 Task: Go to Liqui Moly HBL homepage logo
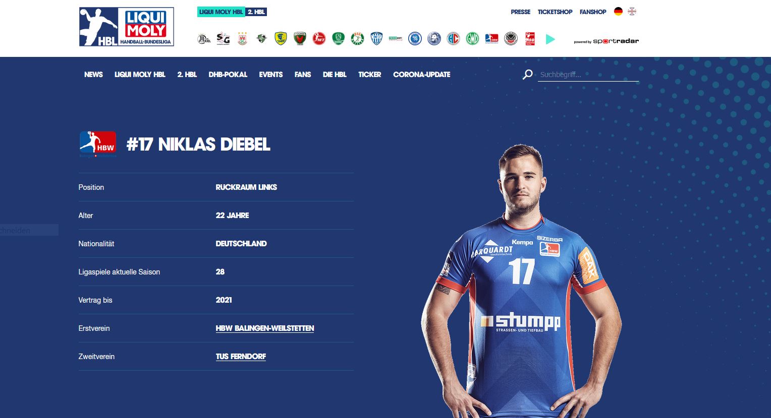click(x=127, y=27)
